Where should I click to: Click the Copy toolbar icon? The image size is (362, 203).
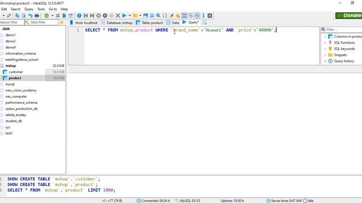(x=18, y=16)
